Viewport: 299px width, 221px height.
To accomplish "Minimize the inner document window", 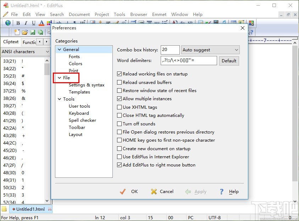I will point(281,15).
